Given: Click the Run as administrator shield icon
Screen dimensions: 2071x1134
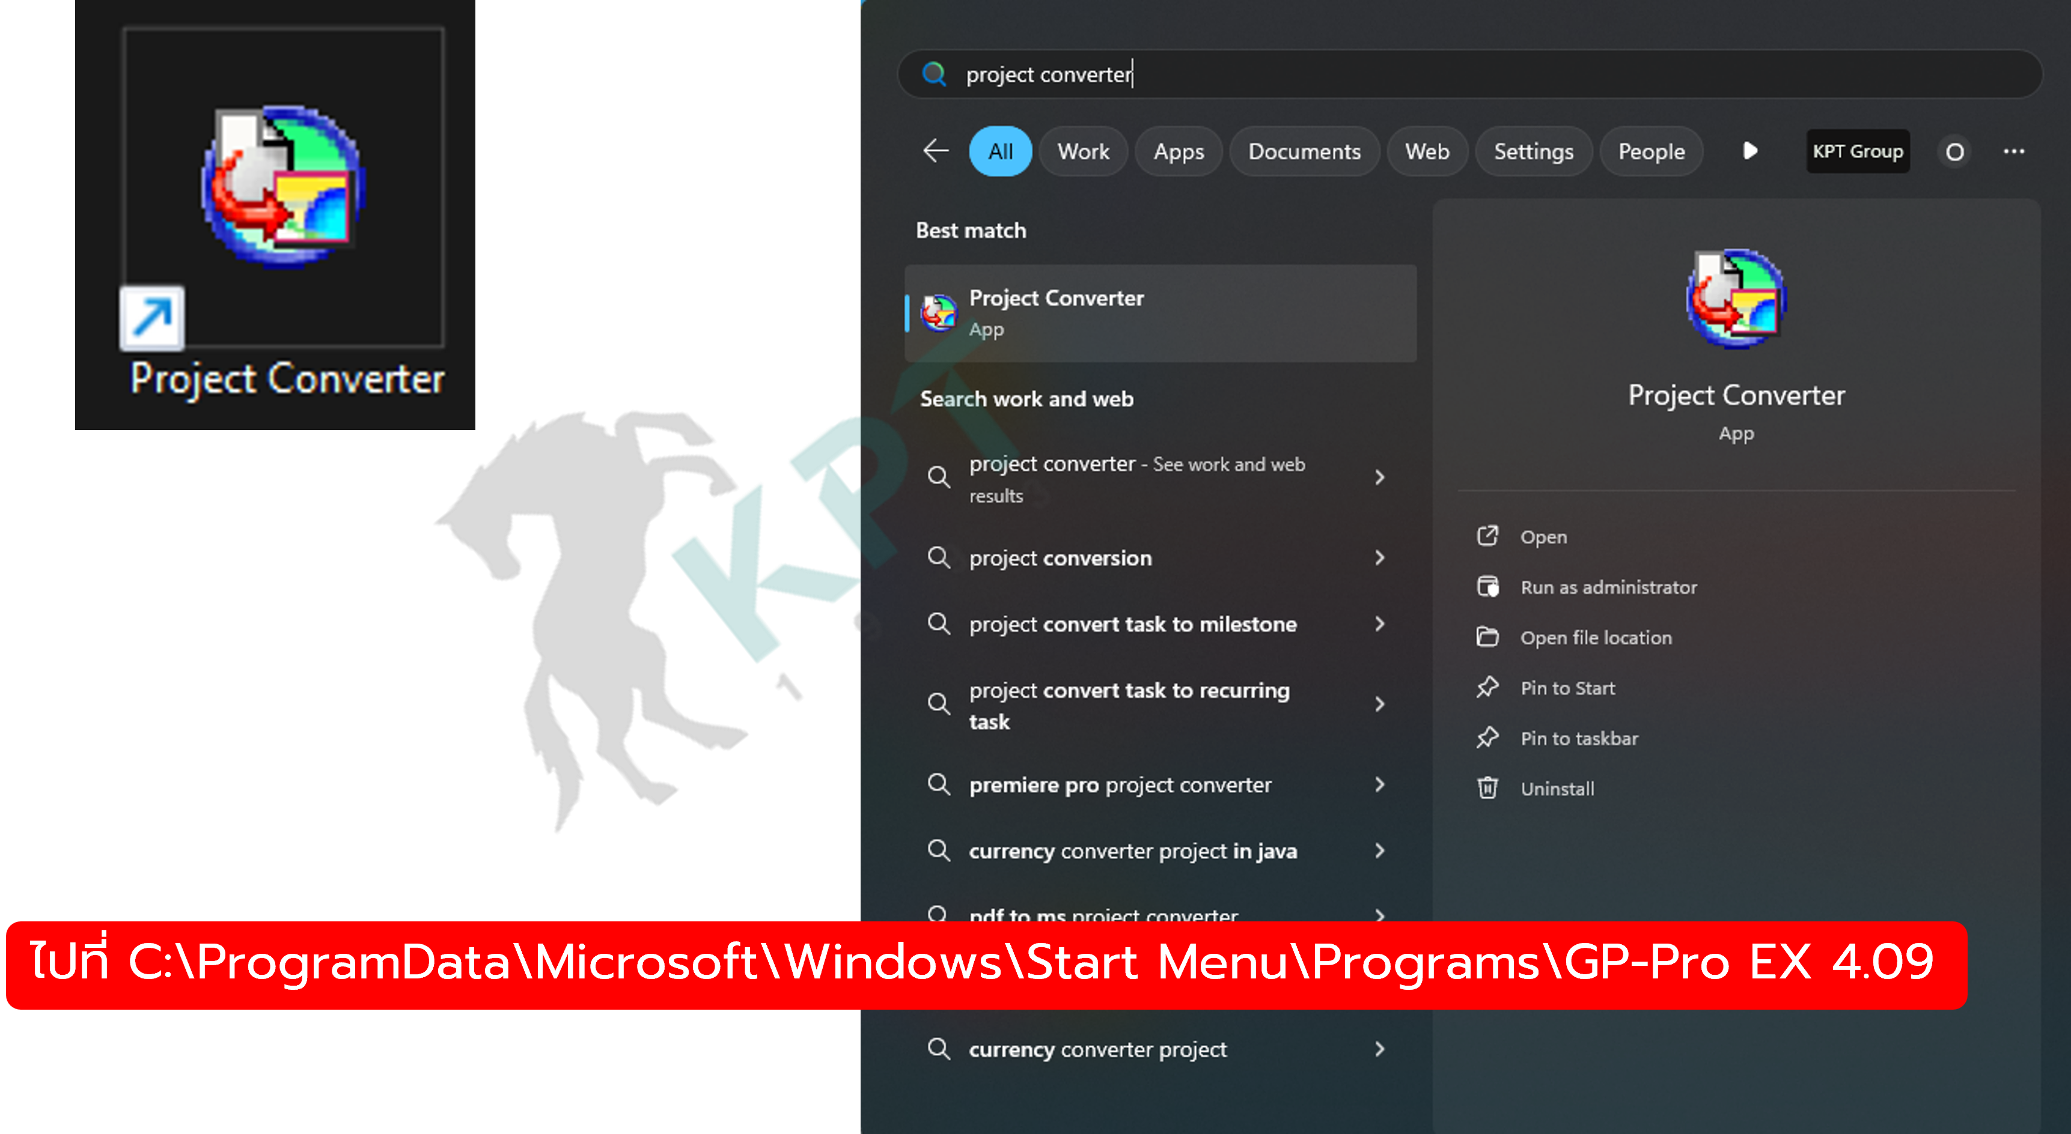Looking at the screenshot, I should point(1487,587).
